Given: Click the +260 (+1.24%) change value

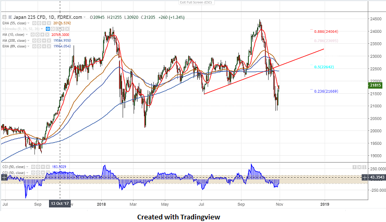Looking at the screenshot, I should [171, 17].
